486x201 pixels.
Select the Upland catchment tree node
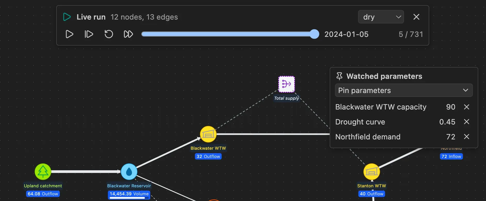tap(43, 172)
